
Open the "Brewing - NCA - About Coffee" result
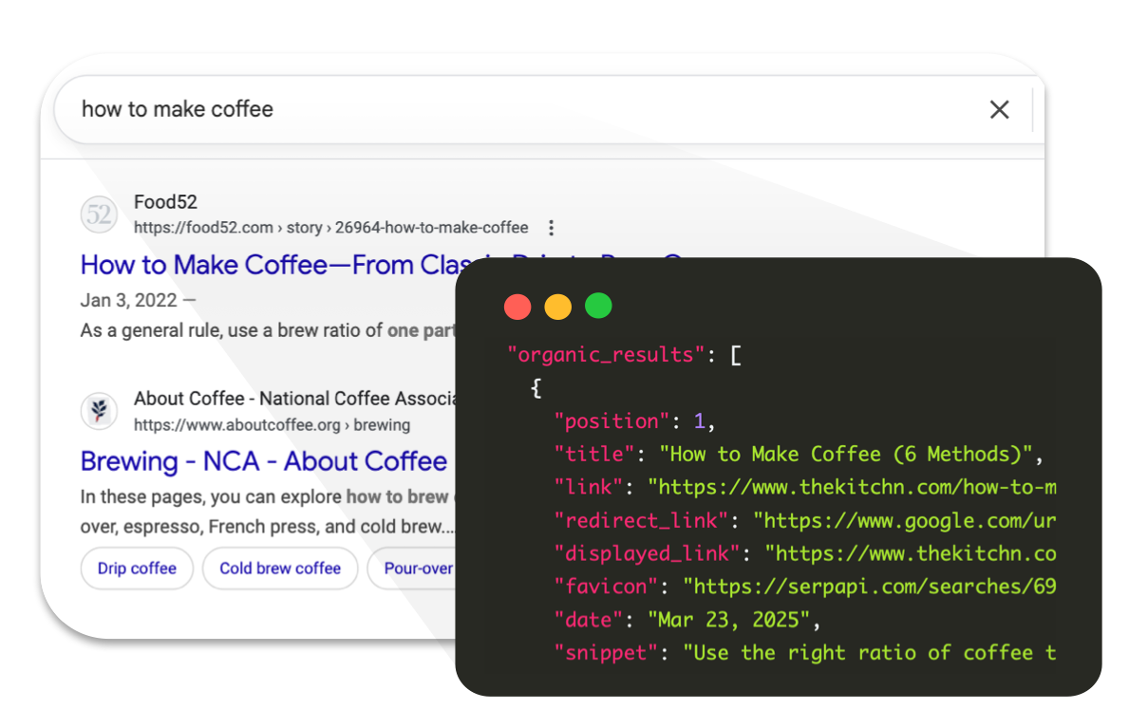263,461
